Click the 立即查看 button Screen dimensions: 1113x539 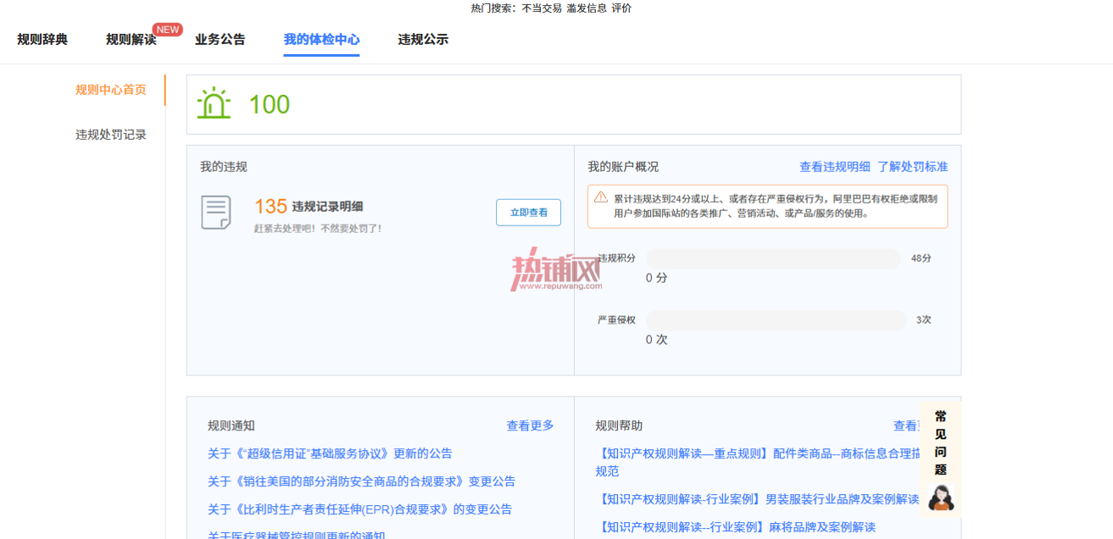click(528, 213)
